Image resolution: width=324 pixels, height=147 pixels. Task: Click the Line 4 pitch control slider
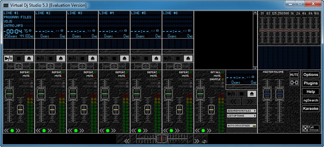pos(114,66)
